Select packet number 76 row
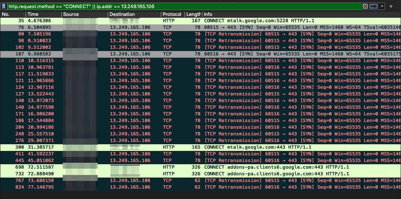Screen dimensions: 401x199 tap(200, 27)
